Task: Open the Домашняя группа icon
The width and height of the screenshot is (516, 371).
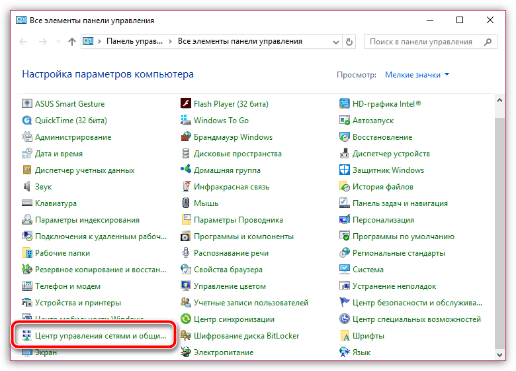Action: click(186, 170)
